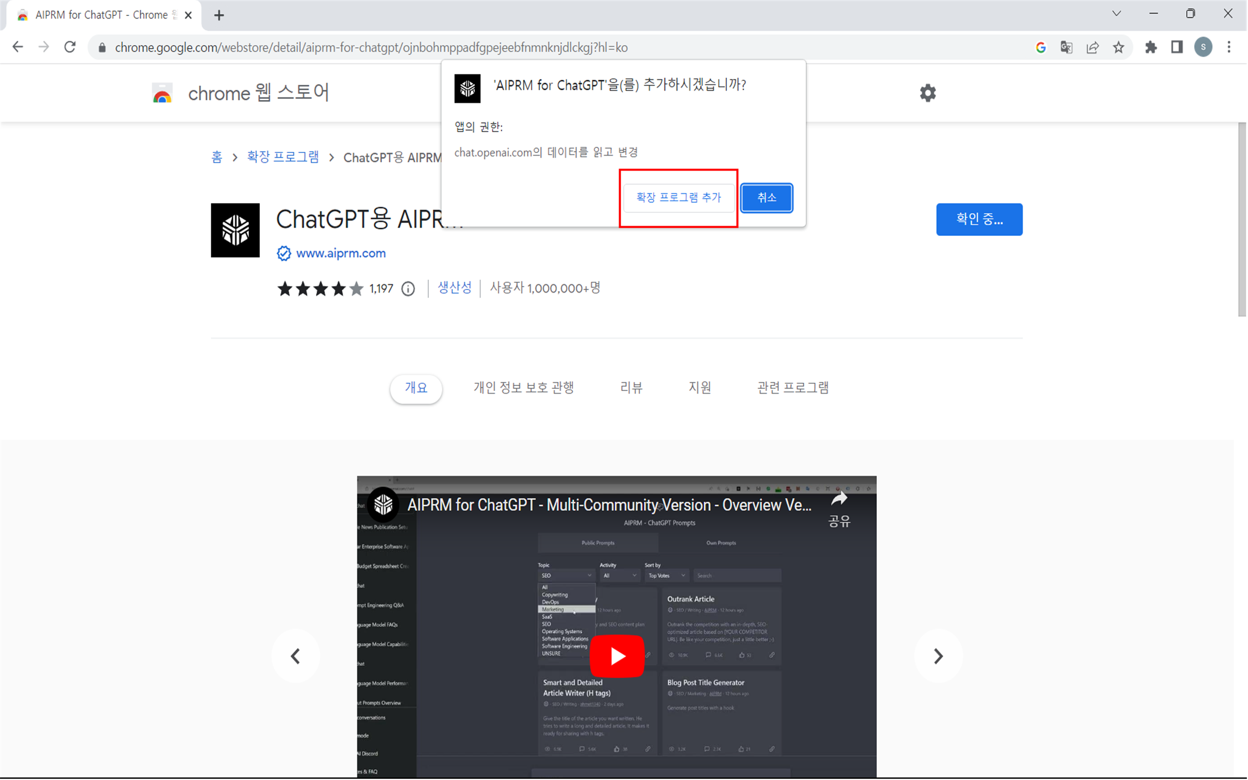This screenshot has width=1248, height=780.
Task: Click the rating info icon
Action: (408, 289)
